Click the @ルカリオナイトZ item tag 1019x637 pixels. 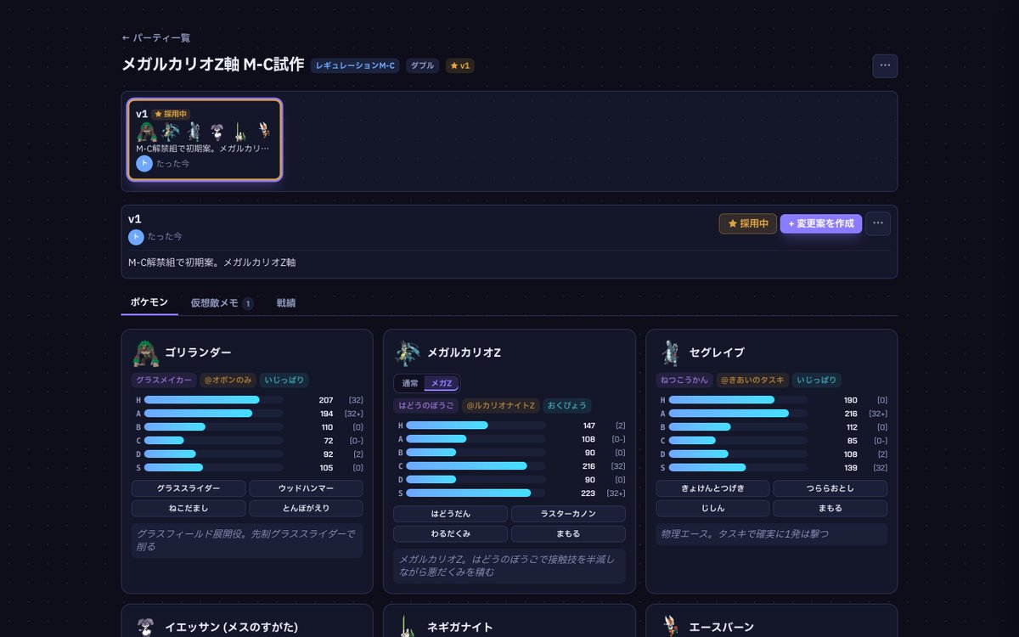coord(500,406)
